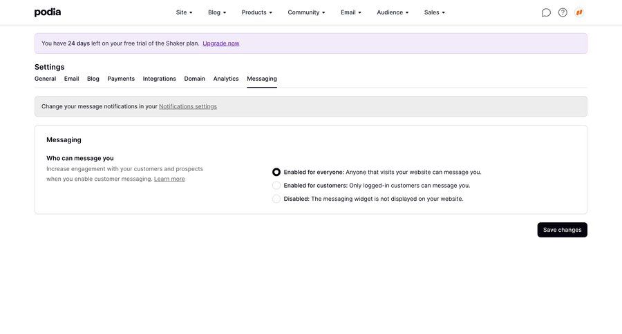This screenshot has width=622, height=334.
Task: Choose Enabled for customers radio option
Action: (276, 186)
